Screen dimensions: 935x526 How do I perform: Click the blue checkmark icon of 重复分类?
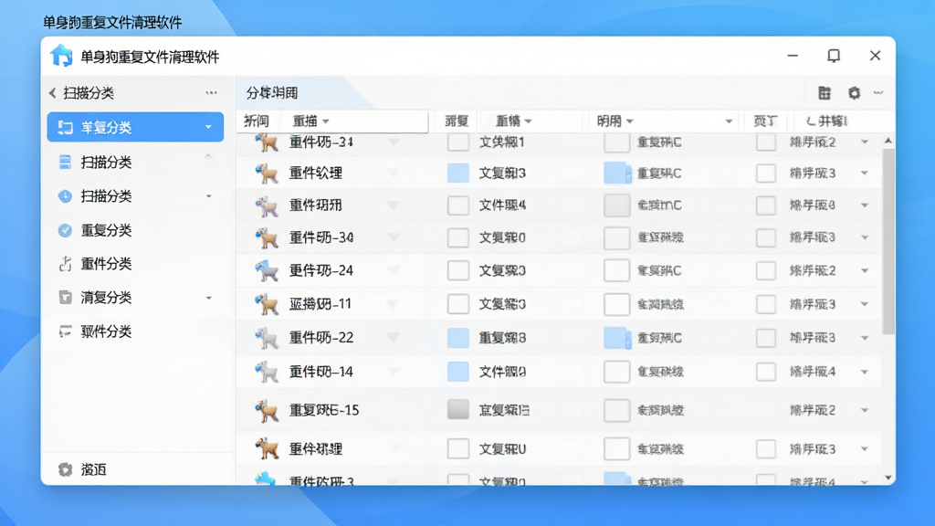(x=65, y=230)
